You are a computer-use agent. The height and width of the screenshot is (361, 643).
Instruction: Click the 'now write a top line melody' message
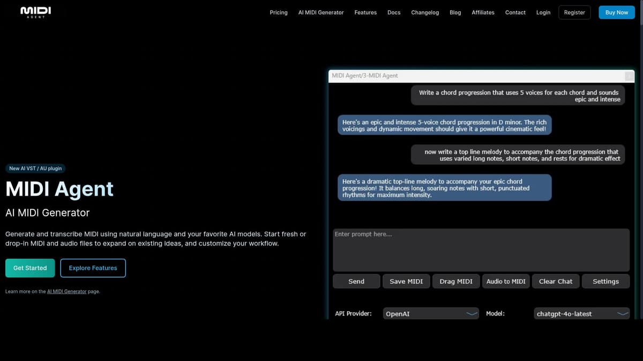[518, 155]
